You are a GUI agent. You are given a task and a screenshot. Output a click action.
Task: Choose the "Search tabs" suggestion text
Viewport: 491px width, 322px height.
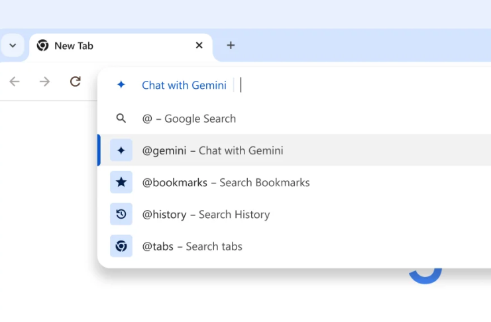214,246
